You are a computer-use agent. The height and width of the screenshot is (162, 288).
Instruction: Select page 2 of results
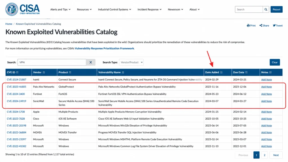tap(264, 155)
